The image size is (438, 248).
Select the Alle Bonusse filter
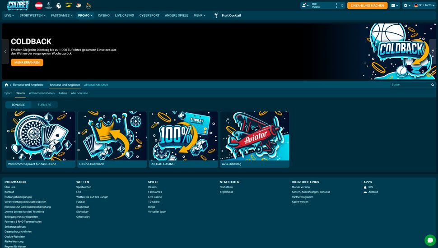click(79, 93)
